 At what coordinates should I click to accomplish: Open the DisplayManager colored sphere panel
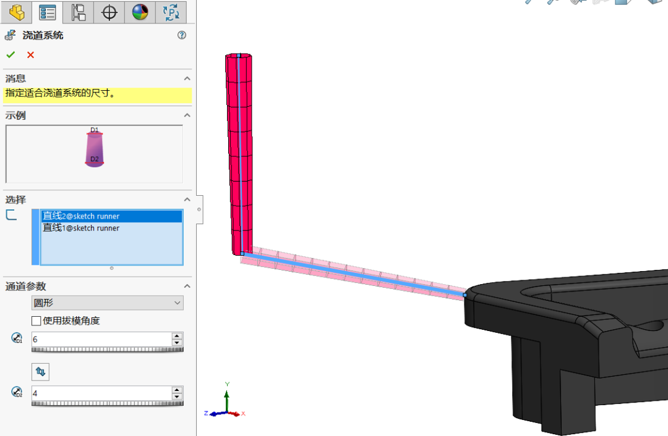[x=140, y=12]
